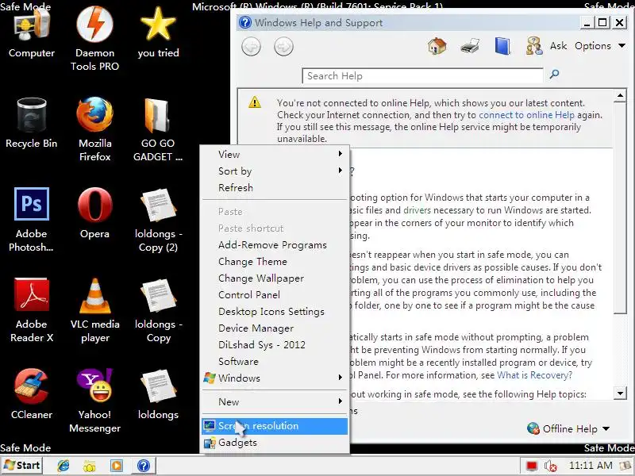Click the help scrollbar up arrow
This screenshot has height=476, width=635.
tap(620, 95)
